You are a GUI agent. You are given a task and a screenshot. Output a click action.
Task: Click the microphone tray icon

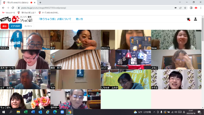(161, 112)
